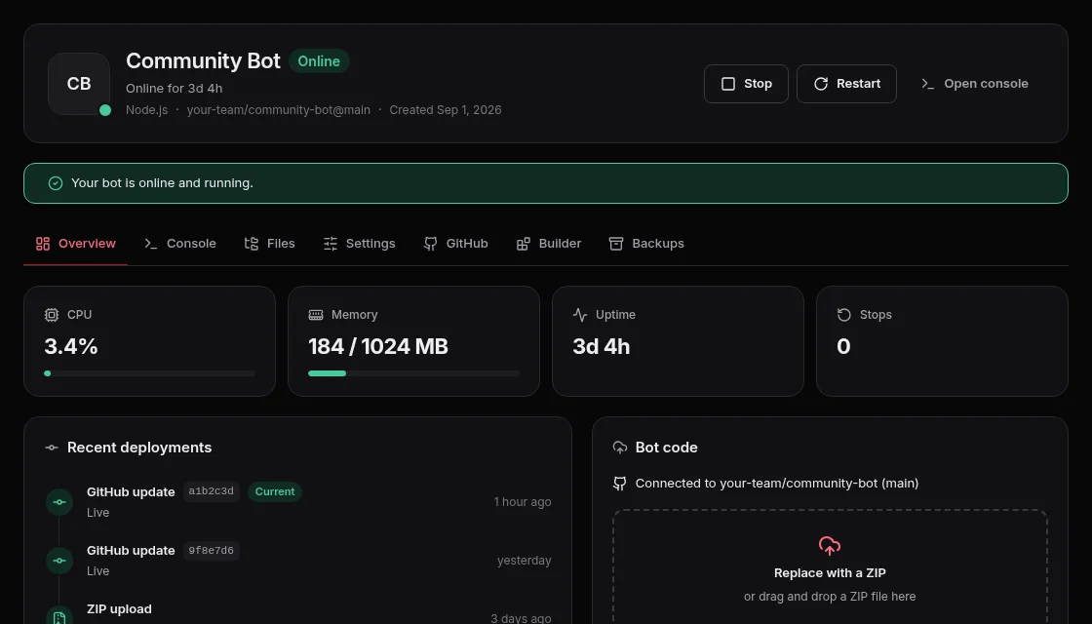The image size is (1092, 624).
Task: Click the GitHub icon beside Connected to
Action: point(620,484)
